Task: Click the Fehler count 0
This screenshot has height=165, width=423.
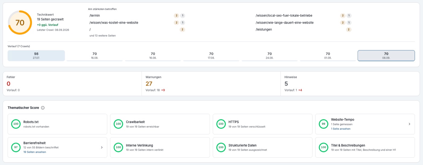Action: 8,84
